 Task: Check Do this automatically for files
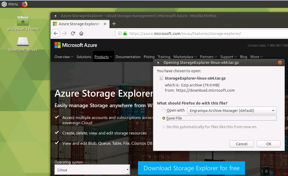coord(164,127)
